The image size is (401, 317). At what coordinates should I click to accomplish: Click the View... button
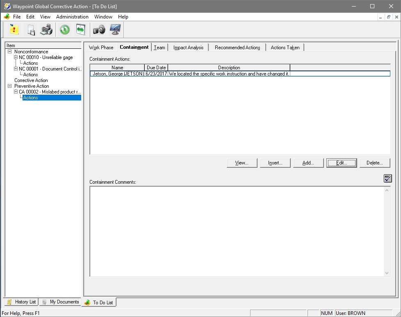pyautogui.click(x=242, y=163)
